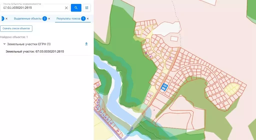Select the Результаты поиска tab
The image size is (256, 140).
(x=68, y=19)
